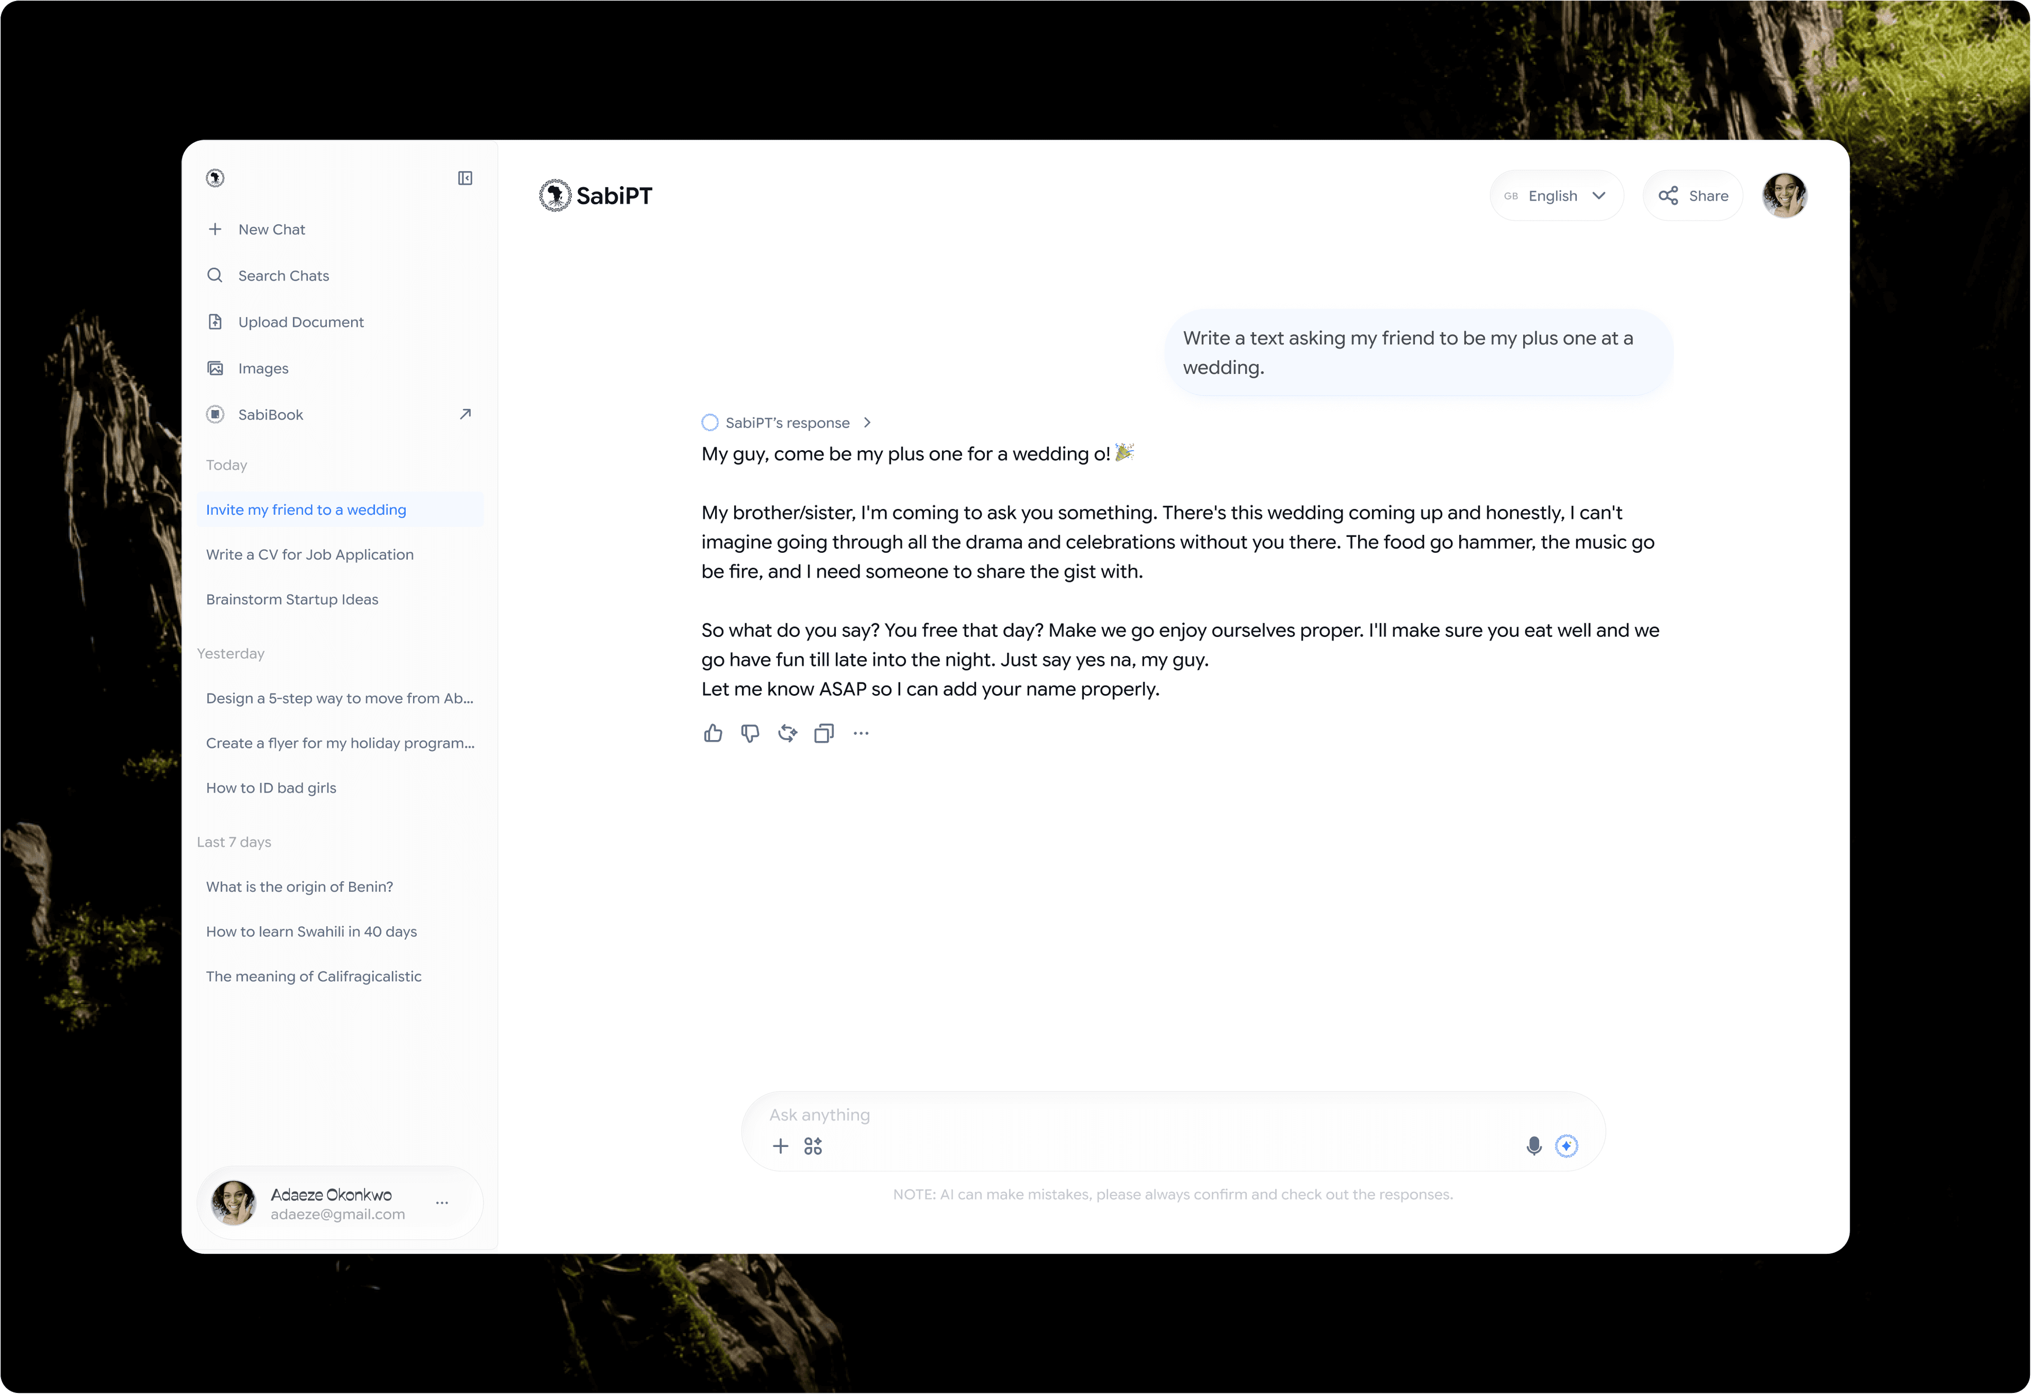Image resolution: width=2031 pixels, height=1394 pixels.
Task: Open the account options ellipsis menu
Action: tap(442, 1202)
